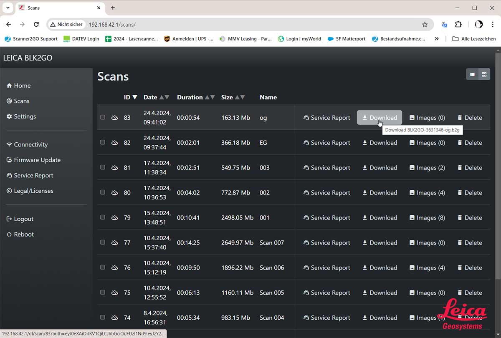
Task: Click cloud-off icon for scan 80
Action: [x=114, y=193]
